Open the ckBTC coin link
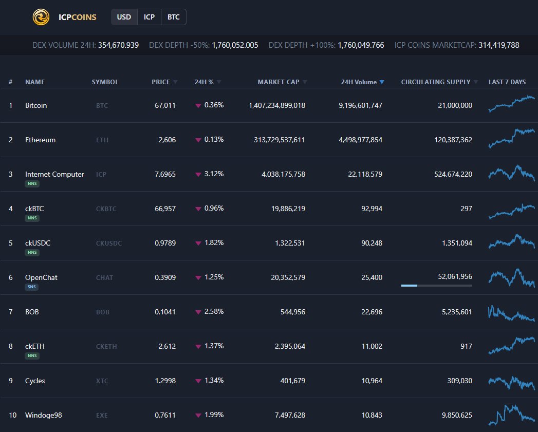538x432 pixels. 34,208
